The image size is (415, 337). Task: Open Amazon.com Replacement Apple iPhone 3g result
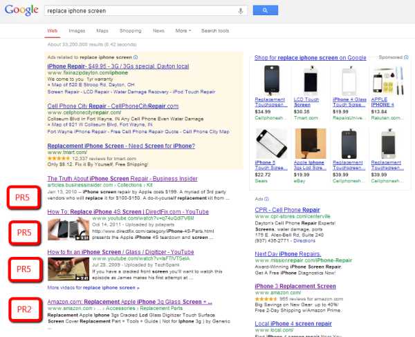(x=130, y=302)
